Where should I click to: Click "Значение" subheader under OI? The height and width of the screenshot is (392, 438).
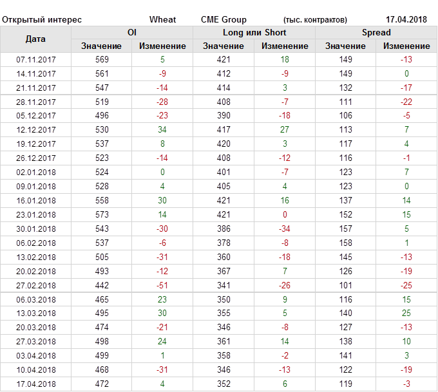[101, 46]
